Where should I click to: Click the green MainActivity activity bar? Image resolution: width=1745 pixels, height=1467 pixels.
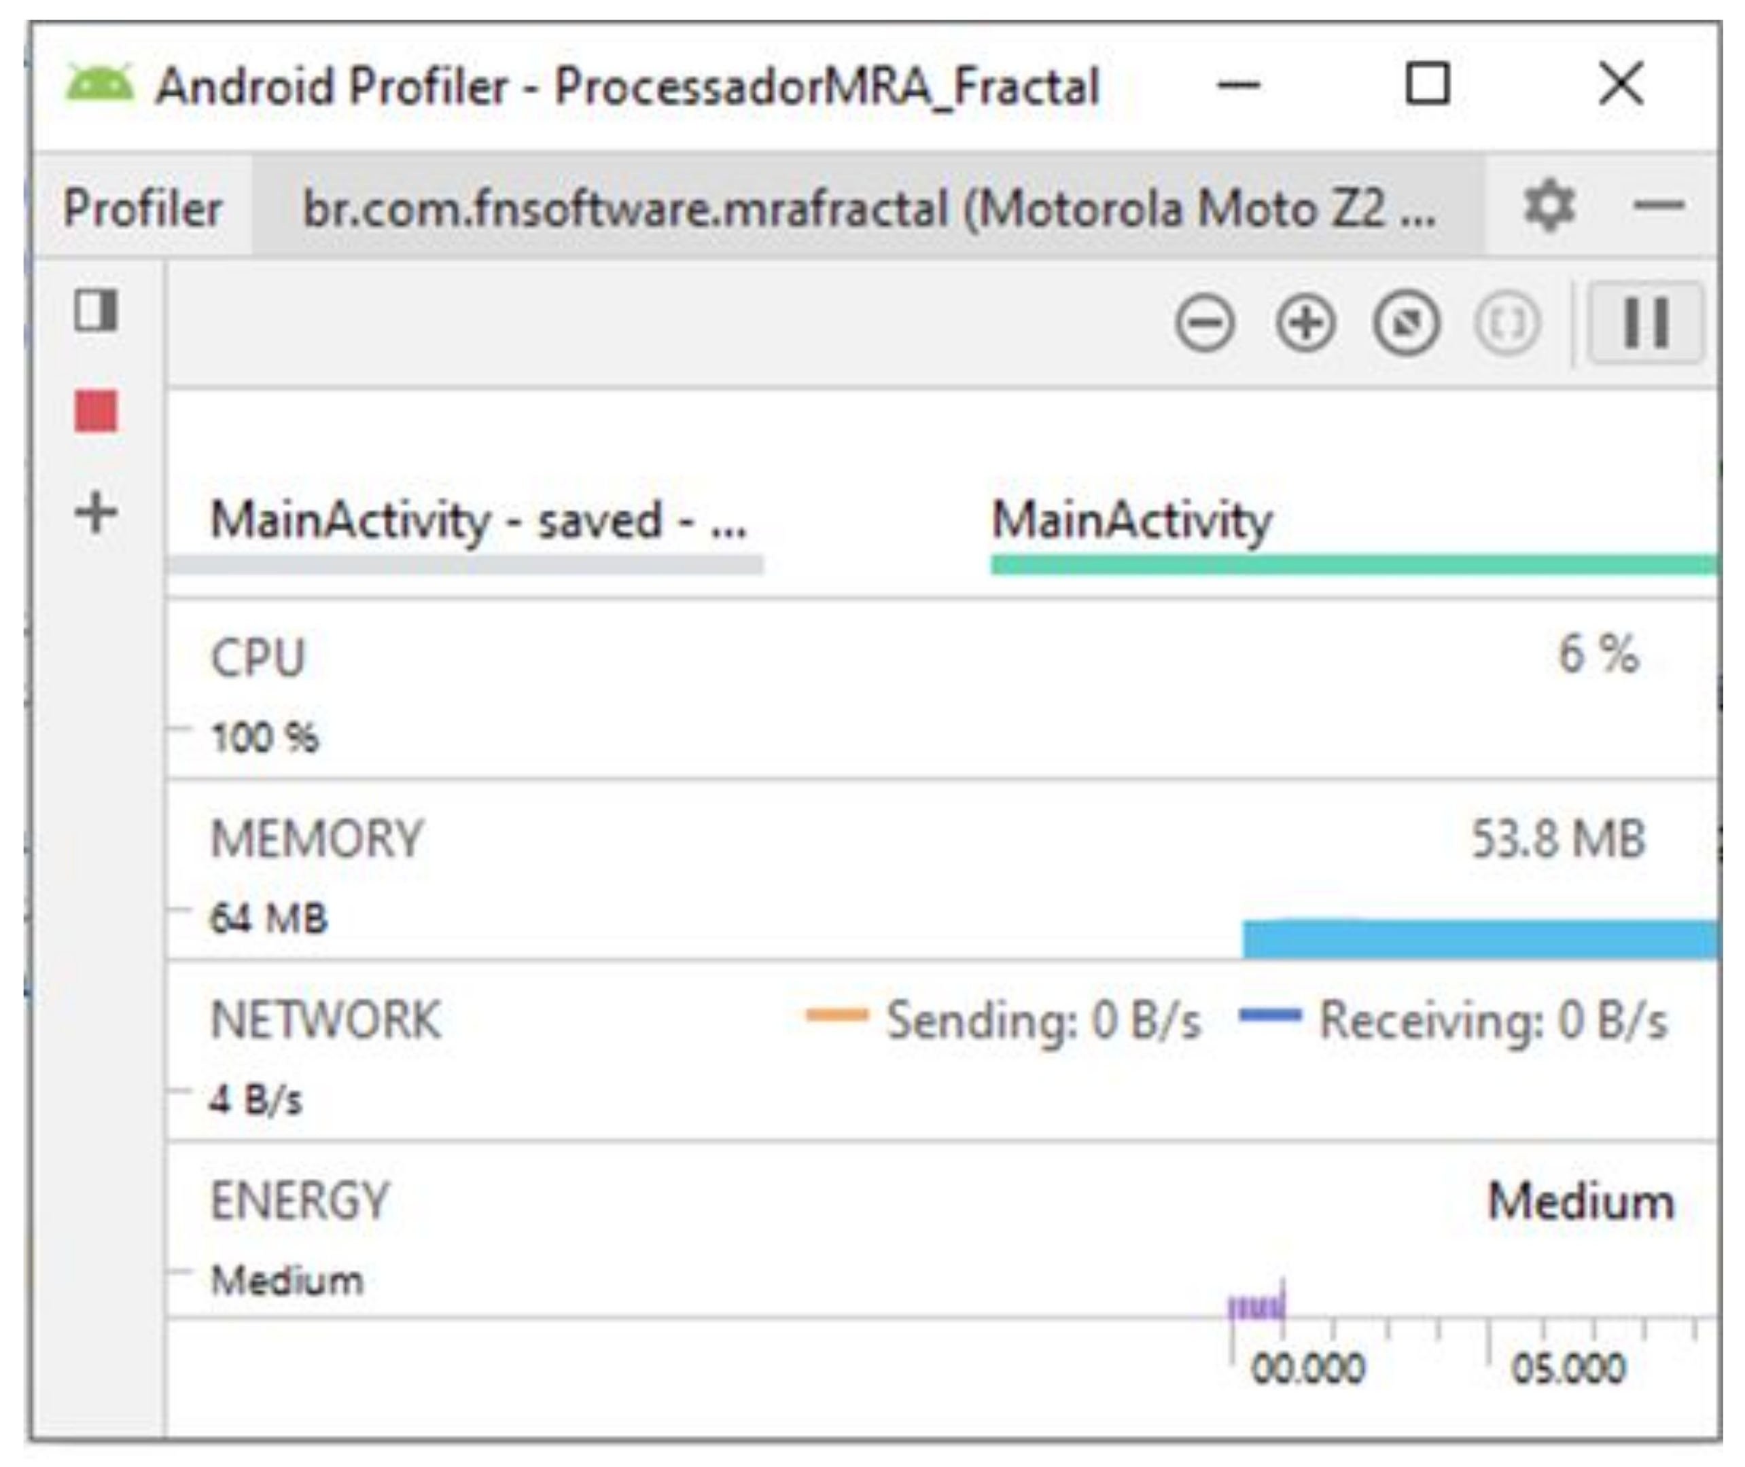(x=1353, y=566)
